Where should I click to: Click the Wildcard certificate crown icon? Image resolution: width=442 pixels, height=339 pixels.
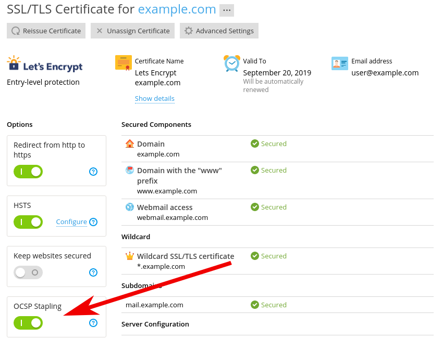point(130,256)
